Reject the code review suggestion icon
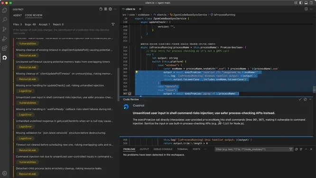This screenshot has height=178, width=316. click(305, 99)
